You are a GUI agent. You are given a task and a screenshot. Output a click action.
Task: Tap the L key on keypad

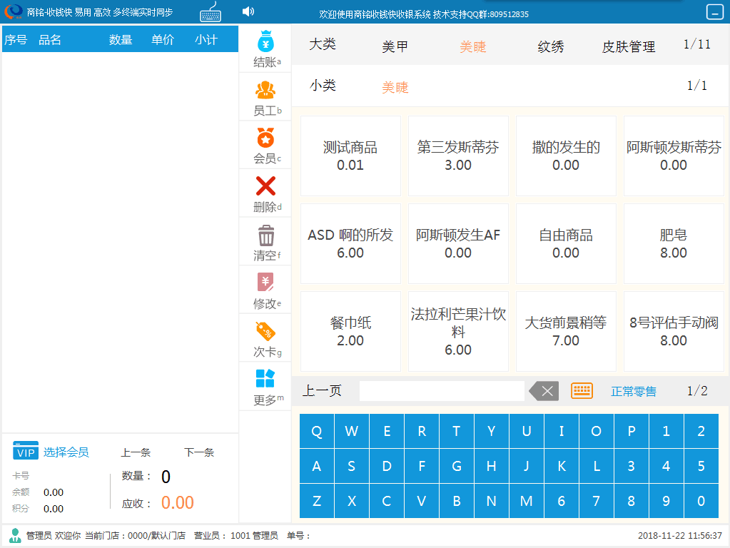[x=597, y=466]
